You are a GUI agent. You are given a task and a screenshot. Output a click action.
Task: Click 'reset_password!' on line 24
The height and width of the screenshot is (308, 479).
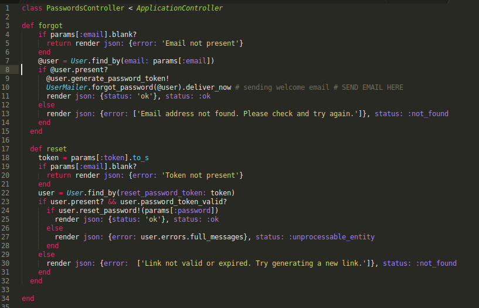click(x=110, y=211)
